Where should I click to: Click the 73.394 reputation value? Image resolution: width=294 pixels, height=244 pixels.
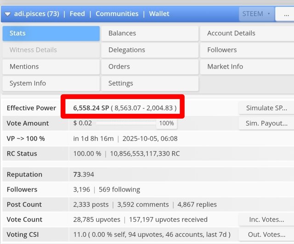(x=84, y=175)
